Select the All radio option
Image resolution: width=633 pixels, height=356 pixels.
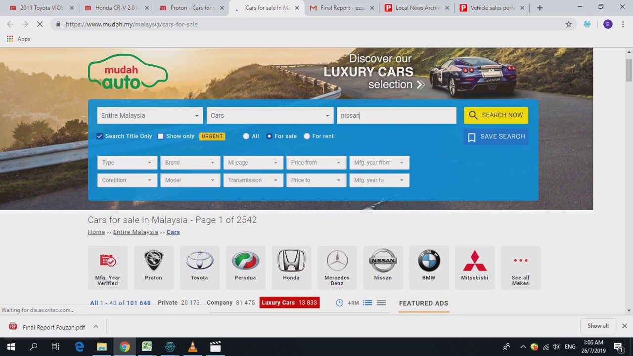pos(246,136)
